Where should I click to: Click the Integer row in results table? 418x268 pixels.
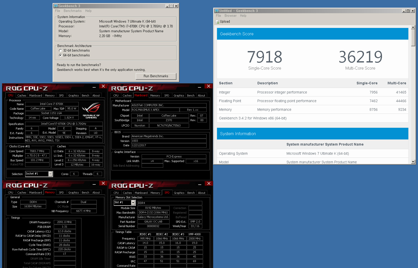coord(313,92)
